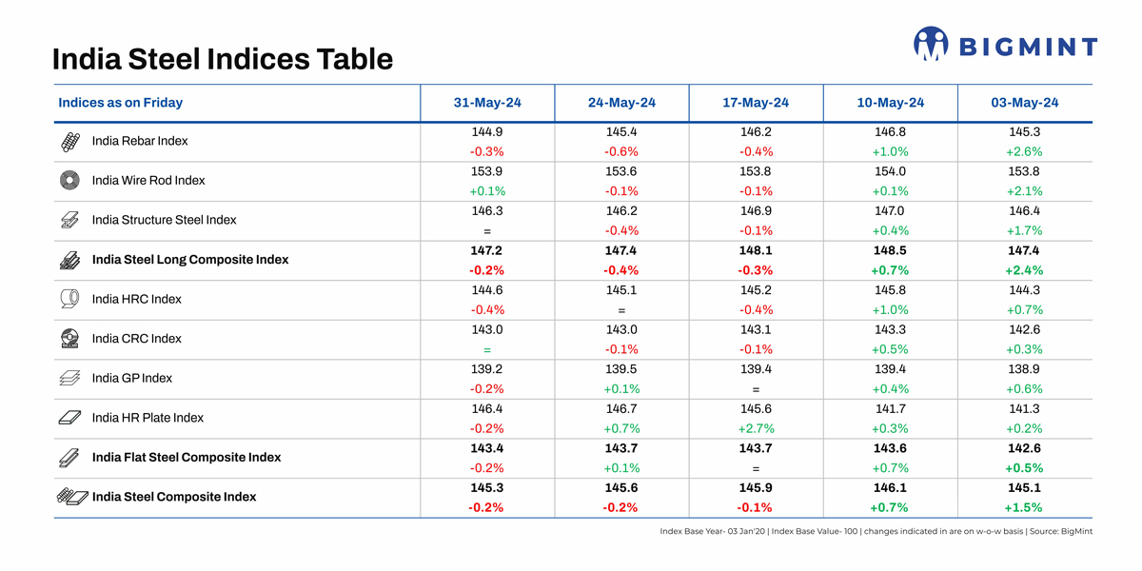Viewport: 1142px width, 571px height.
Task: Select the 31-May-24 column header
Action: click(x=487, y=103)
